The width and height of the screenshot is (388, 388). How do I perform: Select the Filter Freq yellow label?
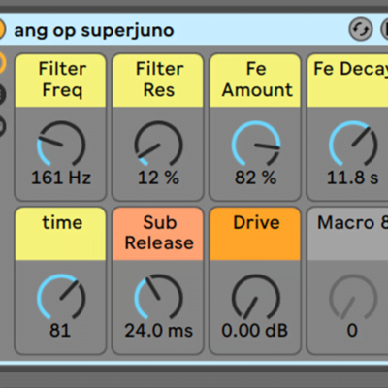click(60, 81)
